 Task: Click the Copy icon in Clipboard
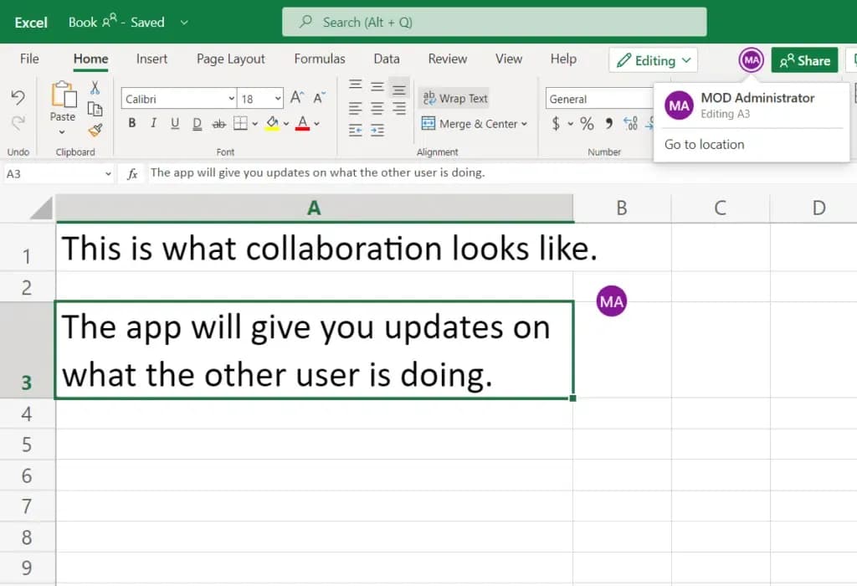(95, 109)
